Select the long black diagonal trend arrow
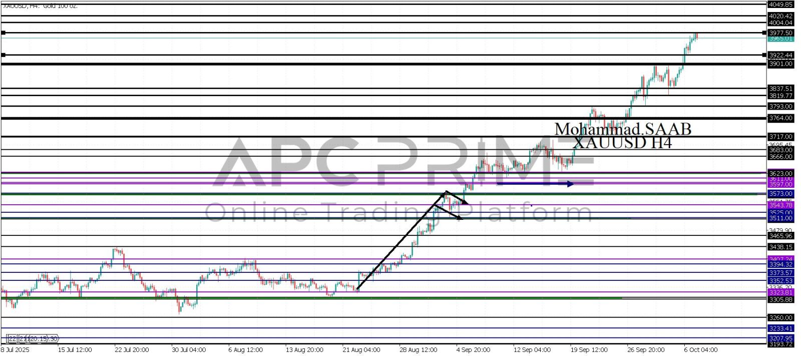 [400, 241]
